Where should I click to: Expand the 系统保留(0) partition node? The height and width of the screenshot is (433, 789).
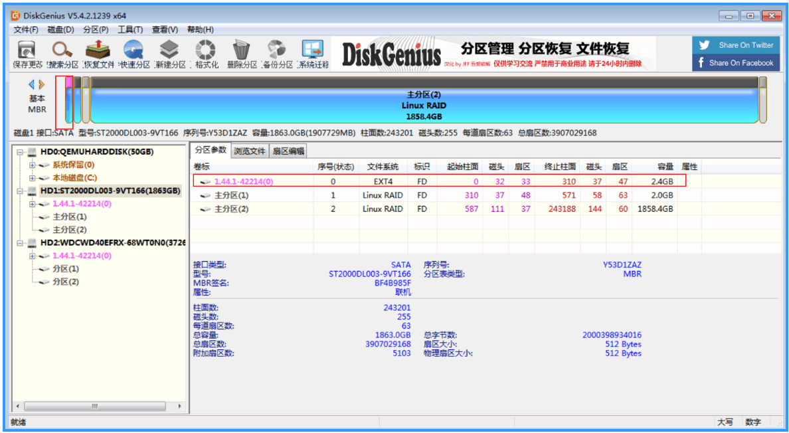[32, 165]
